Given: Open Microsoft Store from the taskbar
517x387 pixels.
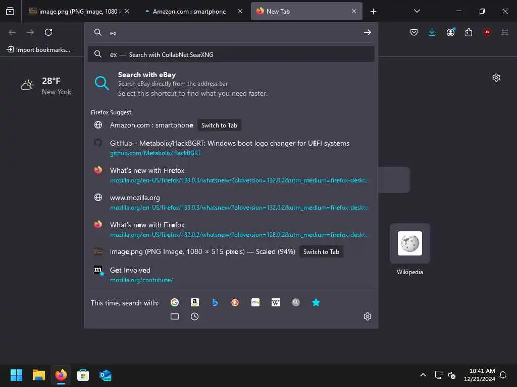Looking at the screenshot, I should tap(83, 375).
